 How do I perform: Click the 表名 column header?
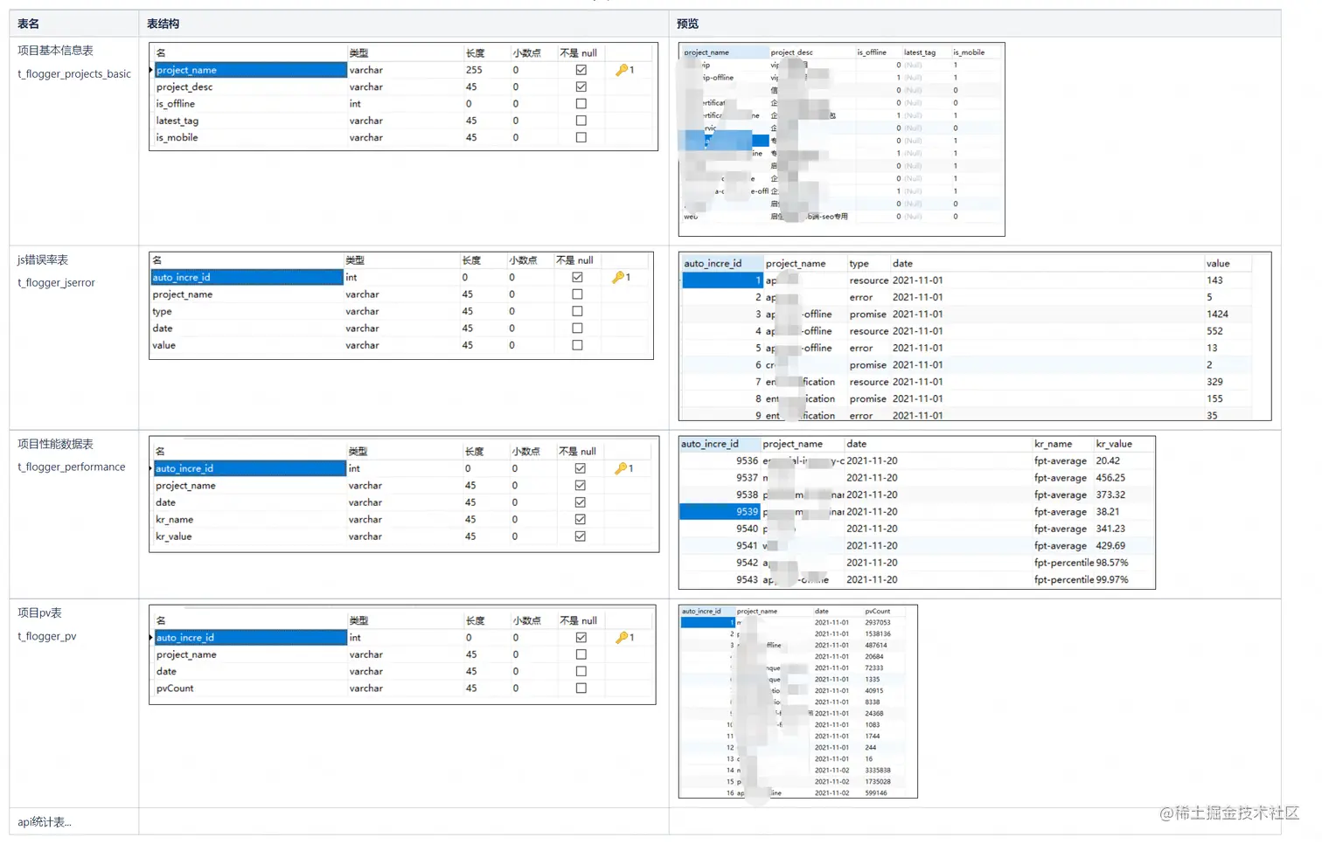28,24
